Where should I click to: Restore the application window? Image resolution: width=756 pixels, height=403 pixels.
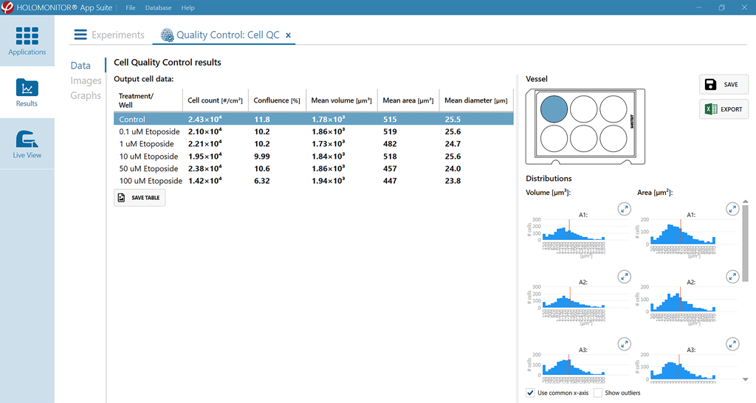(x=722, y=7)
